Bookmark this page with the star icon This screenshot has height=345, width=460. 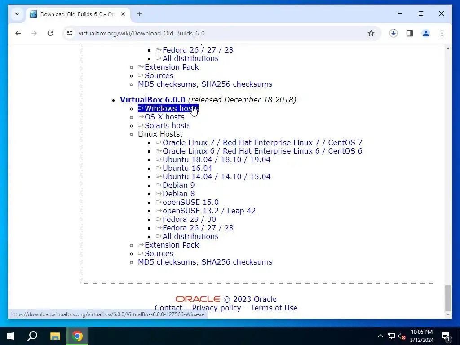click(371, 33)
